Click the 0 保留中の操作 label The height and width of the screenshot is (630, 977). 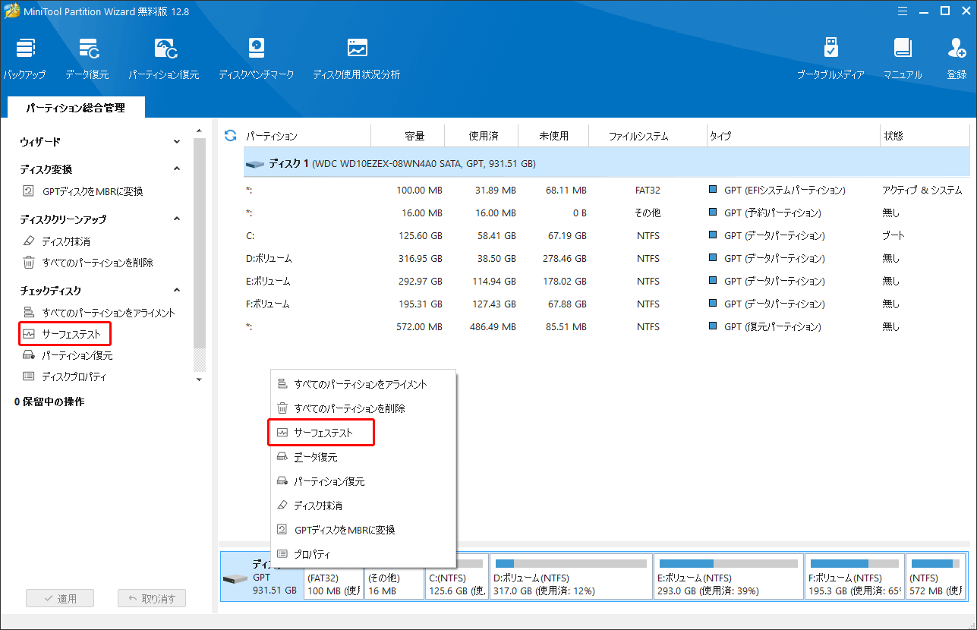[49, 402]
